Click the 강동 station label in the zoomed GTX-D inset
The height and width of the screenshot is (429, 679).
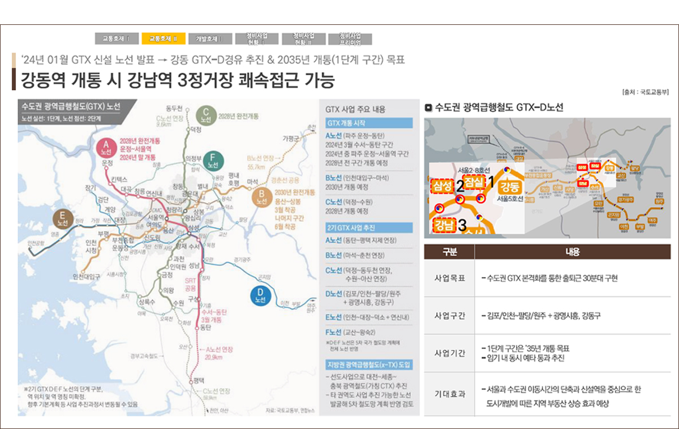point(512,188)
